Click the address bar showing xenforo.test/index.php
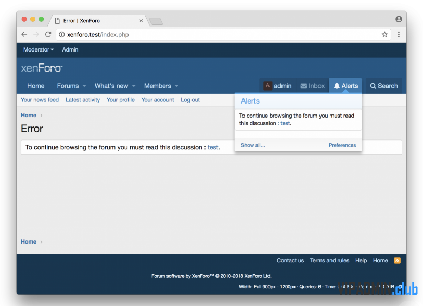 pyautogui.click(x=223, y=34)
